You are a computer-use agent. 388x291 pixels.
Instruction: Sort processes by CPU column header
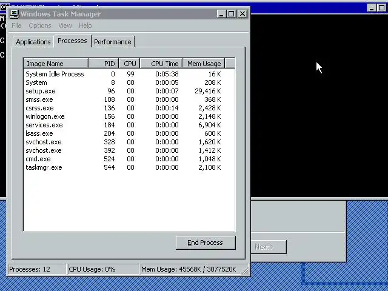[x=129, y=64]
